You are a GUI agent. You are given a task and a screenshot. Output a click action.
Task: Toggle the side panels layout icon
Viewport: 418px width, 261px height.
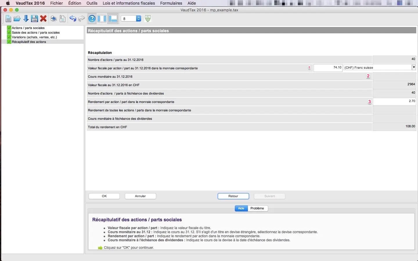(x=102, y=19)
